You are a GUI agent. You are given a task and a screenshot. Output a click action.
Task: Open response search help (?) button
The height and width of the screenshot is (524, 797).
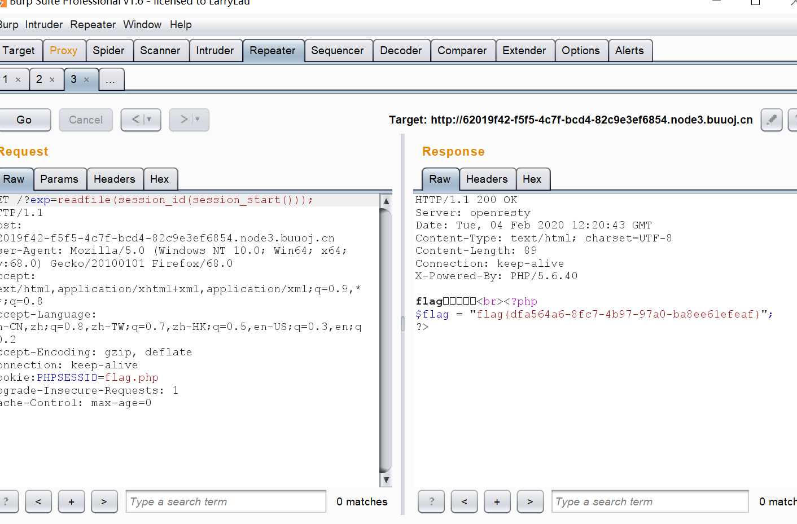pos(431,501)
